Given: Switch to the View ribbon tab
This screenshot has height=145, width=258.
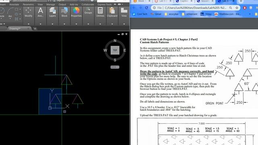Looking at the screenshot, I should pos(40,4).
